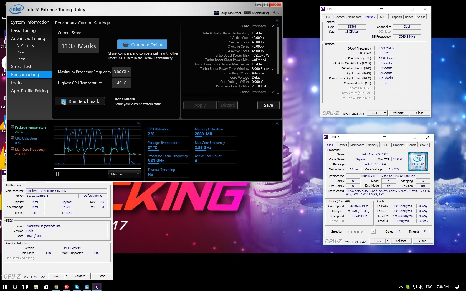Click the wrench icon above monitor readouts

point(277,123)
